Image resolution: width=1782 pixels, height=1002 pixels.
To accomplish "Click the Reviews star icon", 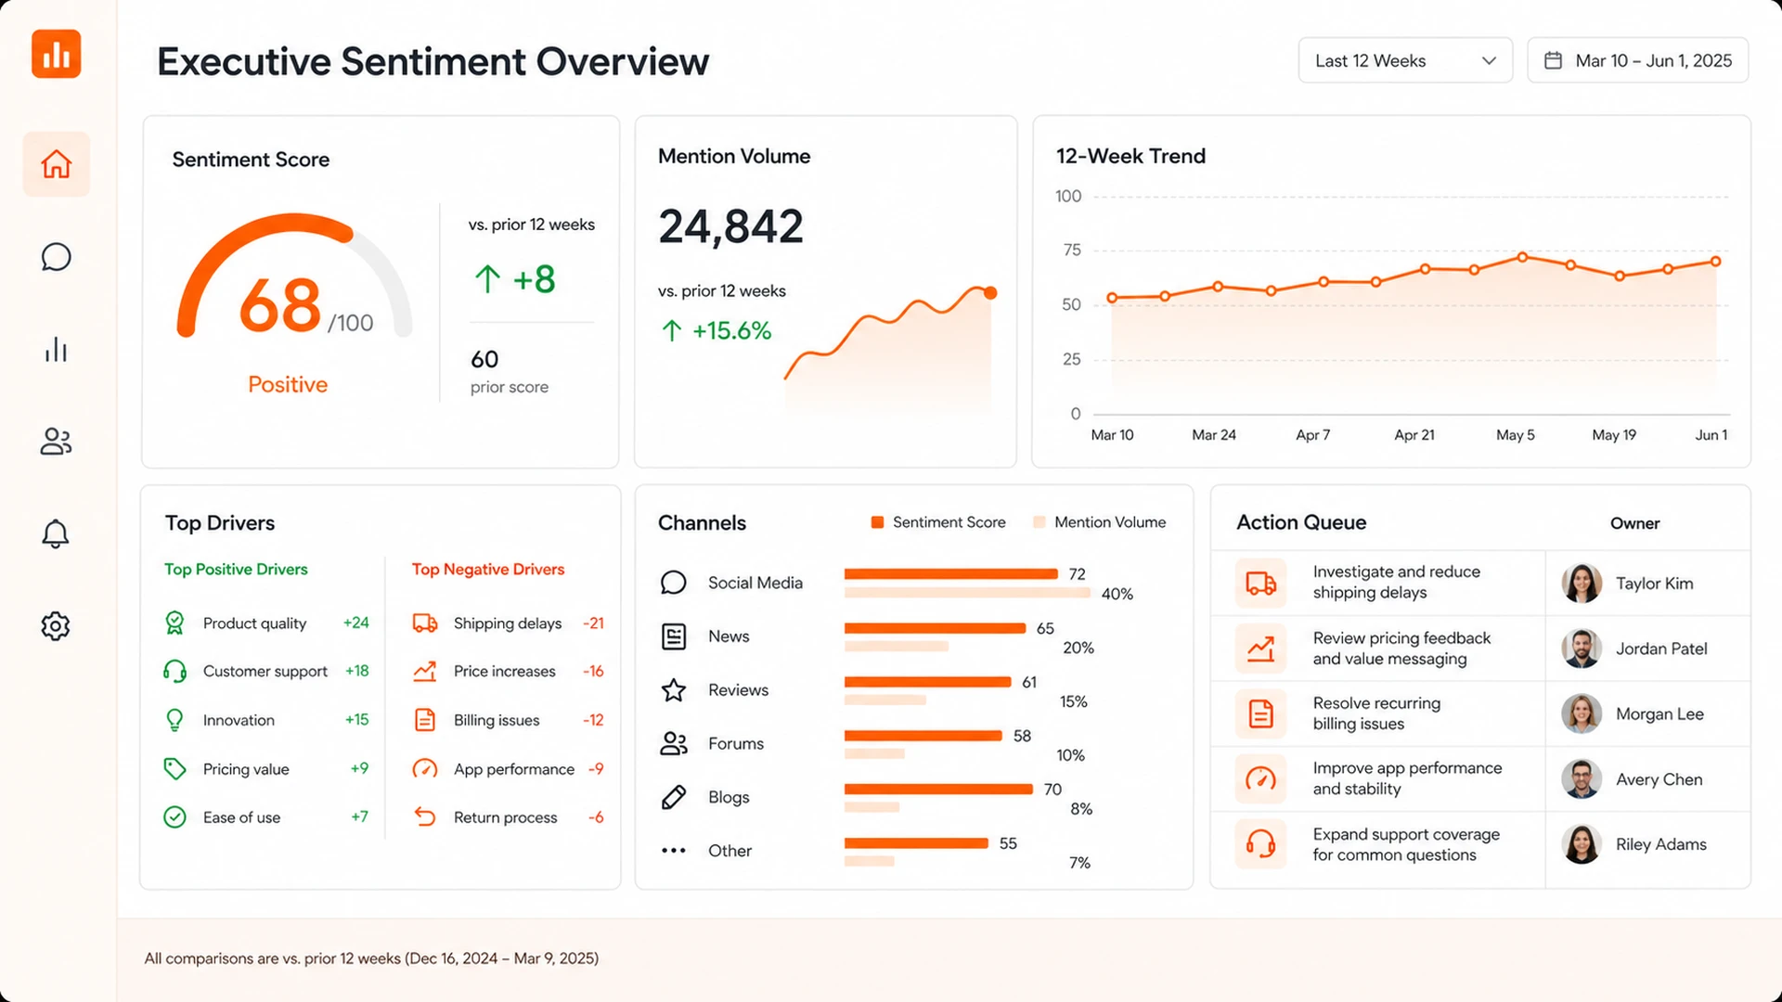I will [673, 690].
